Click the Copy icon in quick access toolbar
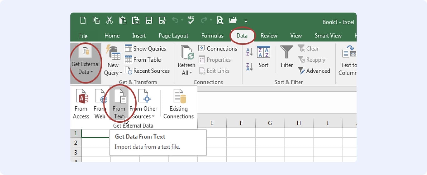 pyautogui.click(x=96, y=20)
